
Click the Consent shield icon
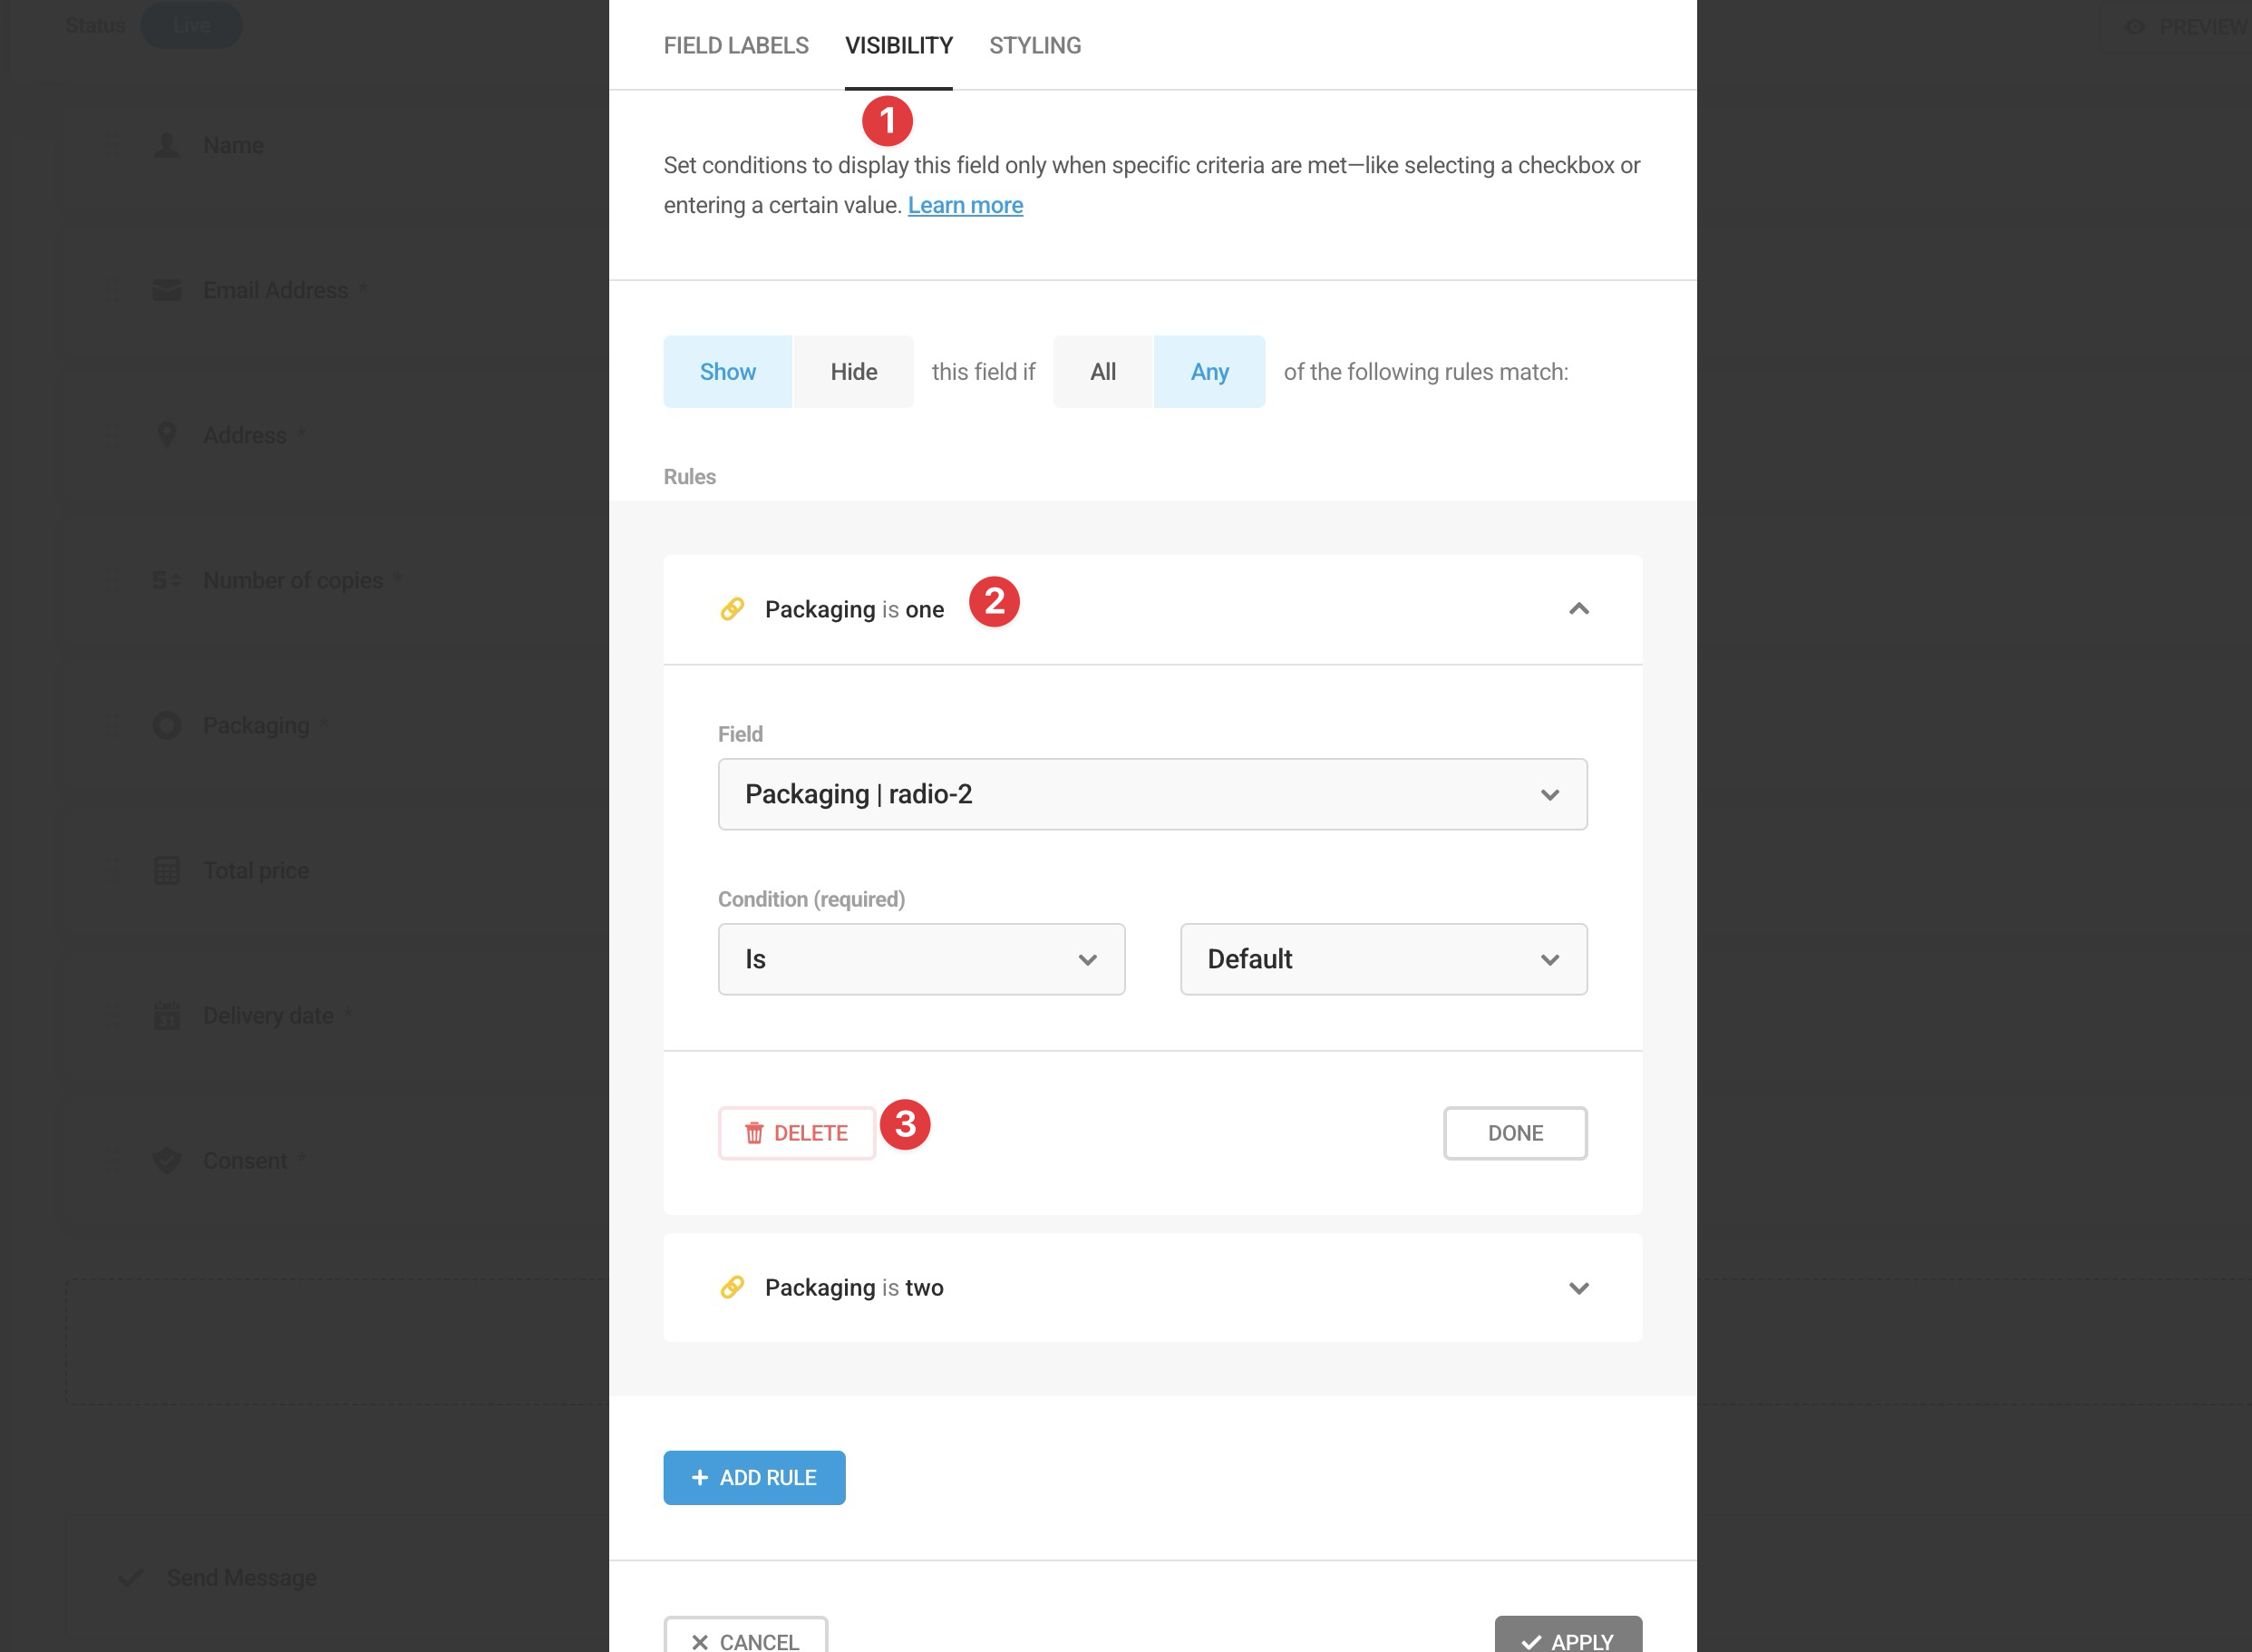tap(167, 1160)
